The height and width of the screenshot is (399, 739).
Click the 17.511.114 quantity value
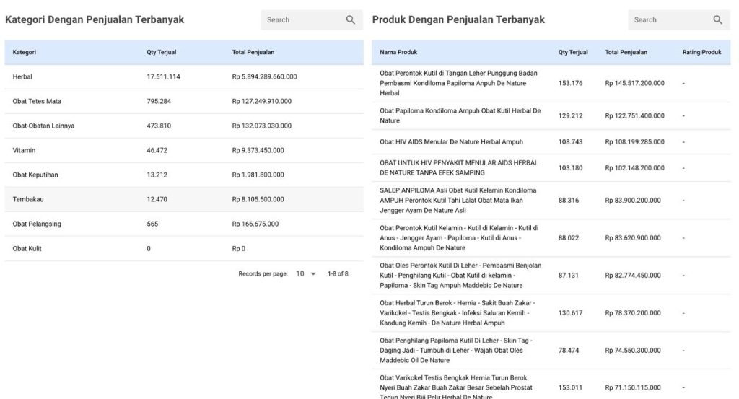point(163,76)
